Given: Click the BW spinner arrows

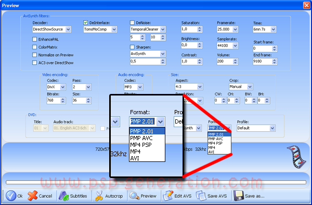Looking at the screenshot, I should [x=254, y=101].
